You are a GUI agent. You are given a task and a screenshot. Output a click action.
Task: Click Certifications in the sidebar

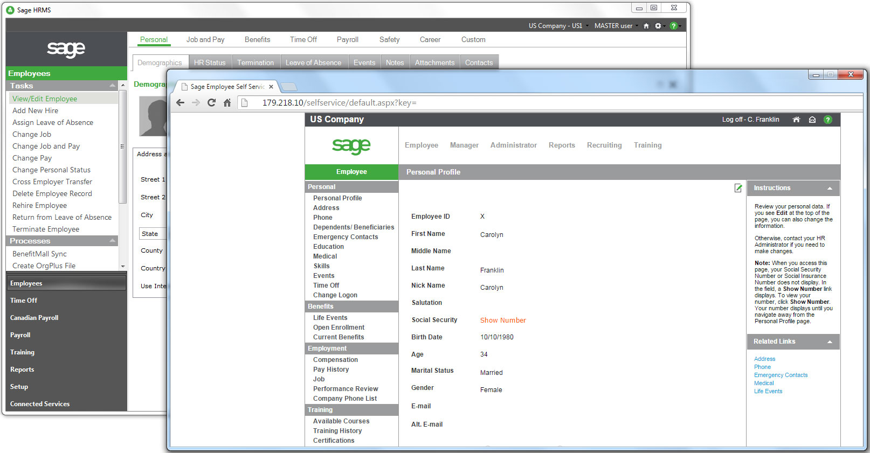(x=334, y=441)
